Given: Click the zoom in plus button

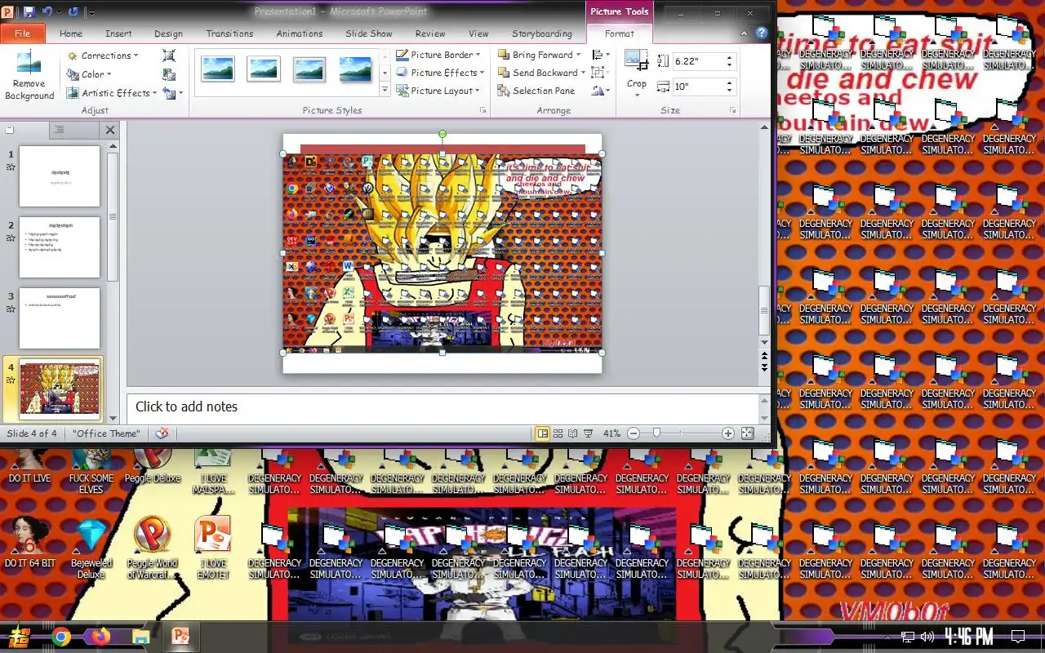Looking at the screenshot, I should pyautogui.click(x=728, y=433).
